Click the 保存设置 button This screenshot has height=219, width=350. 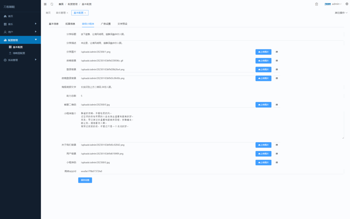[85, 180]
